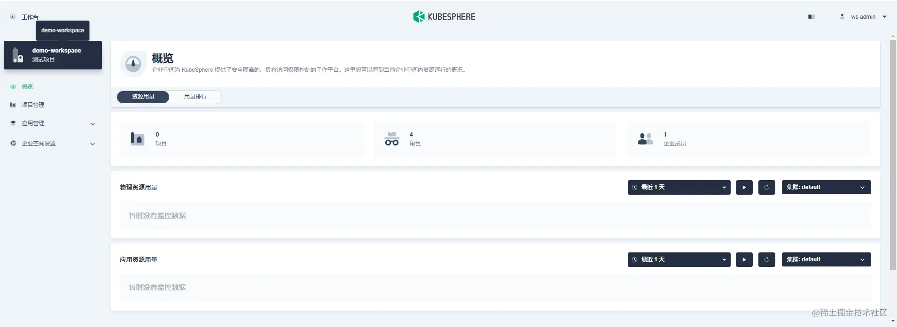Open the 工作台 workbench icon
The width and height of the screenshot is (897, 327).
(x=13, y=17)
